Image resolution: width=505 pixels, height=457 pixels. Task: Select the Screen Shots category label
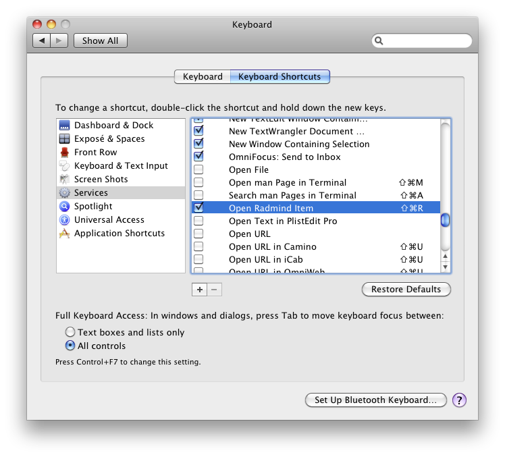point(101,180)
